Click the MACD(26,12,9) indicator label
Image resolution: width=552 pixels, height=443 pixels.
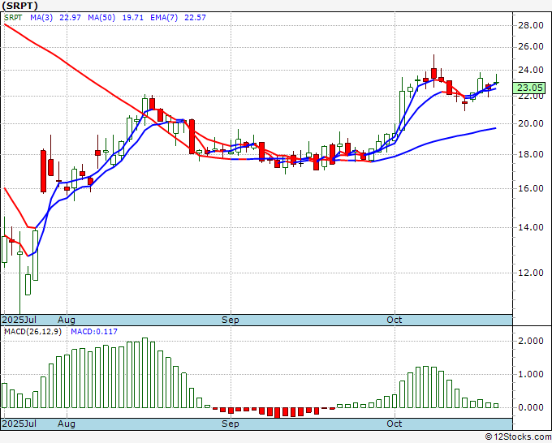click(32, 332)
